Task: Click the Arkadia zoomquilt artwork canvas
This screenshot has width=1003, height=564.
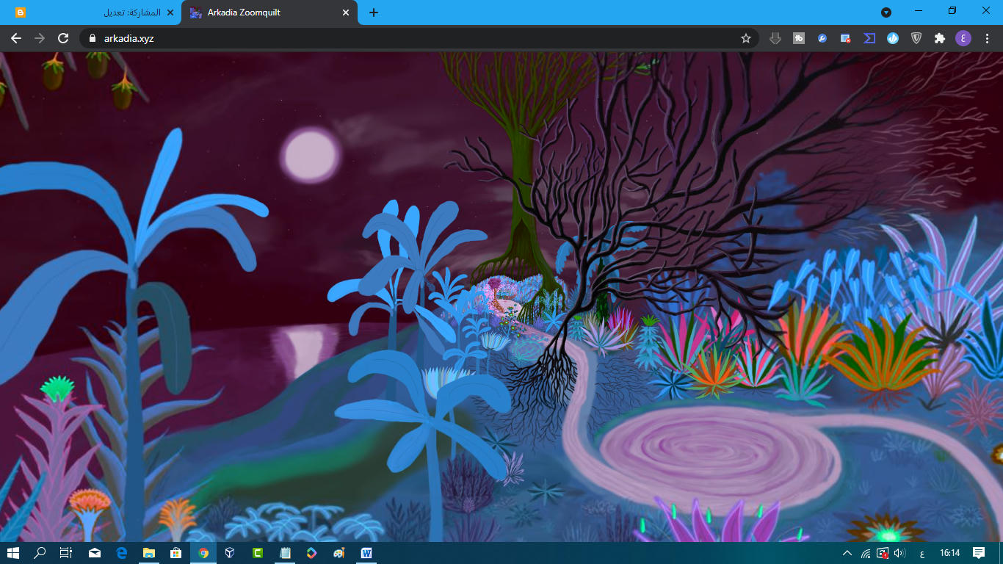Action: tap(501, 297)
